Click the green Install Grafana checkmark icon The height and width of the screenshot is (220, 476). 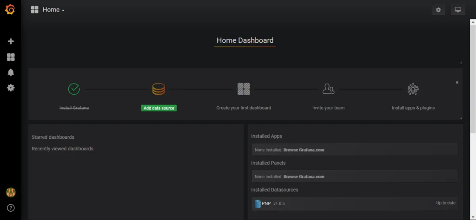coord(74,89)
